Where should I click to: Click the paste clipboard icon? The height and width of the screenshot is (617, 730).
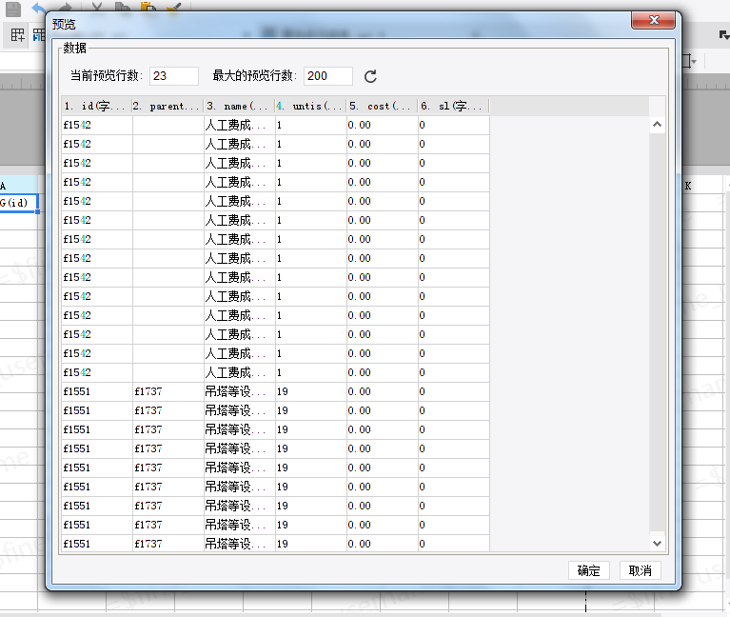148,7
